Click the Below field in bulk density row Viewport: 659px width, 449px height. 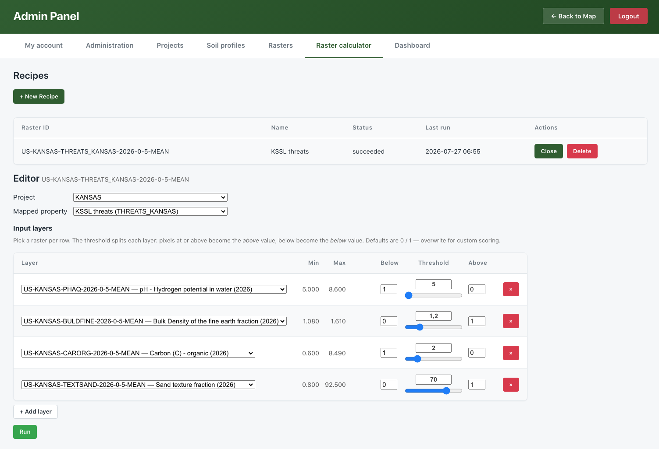pos(389,321)
